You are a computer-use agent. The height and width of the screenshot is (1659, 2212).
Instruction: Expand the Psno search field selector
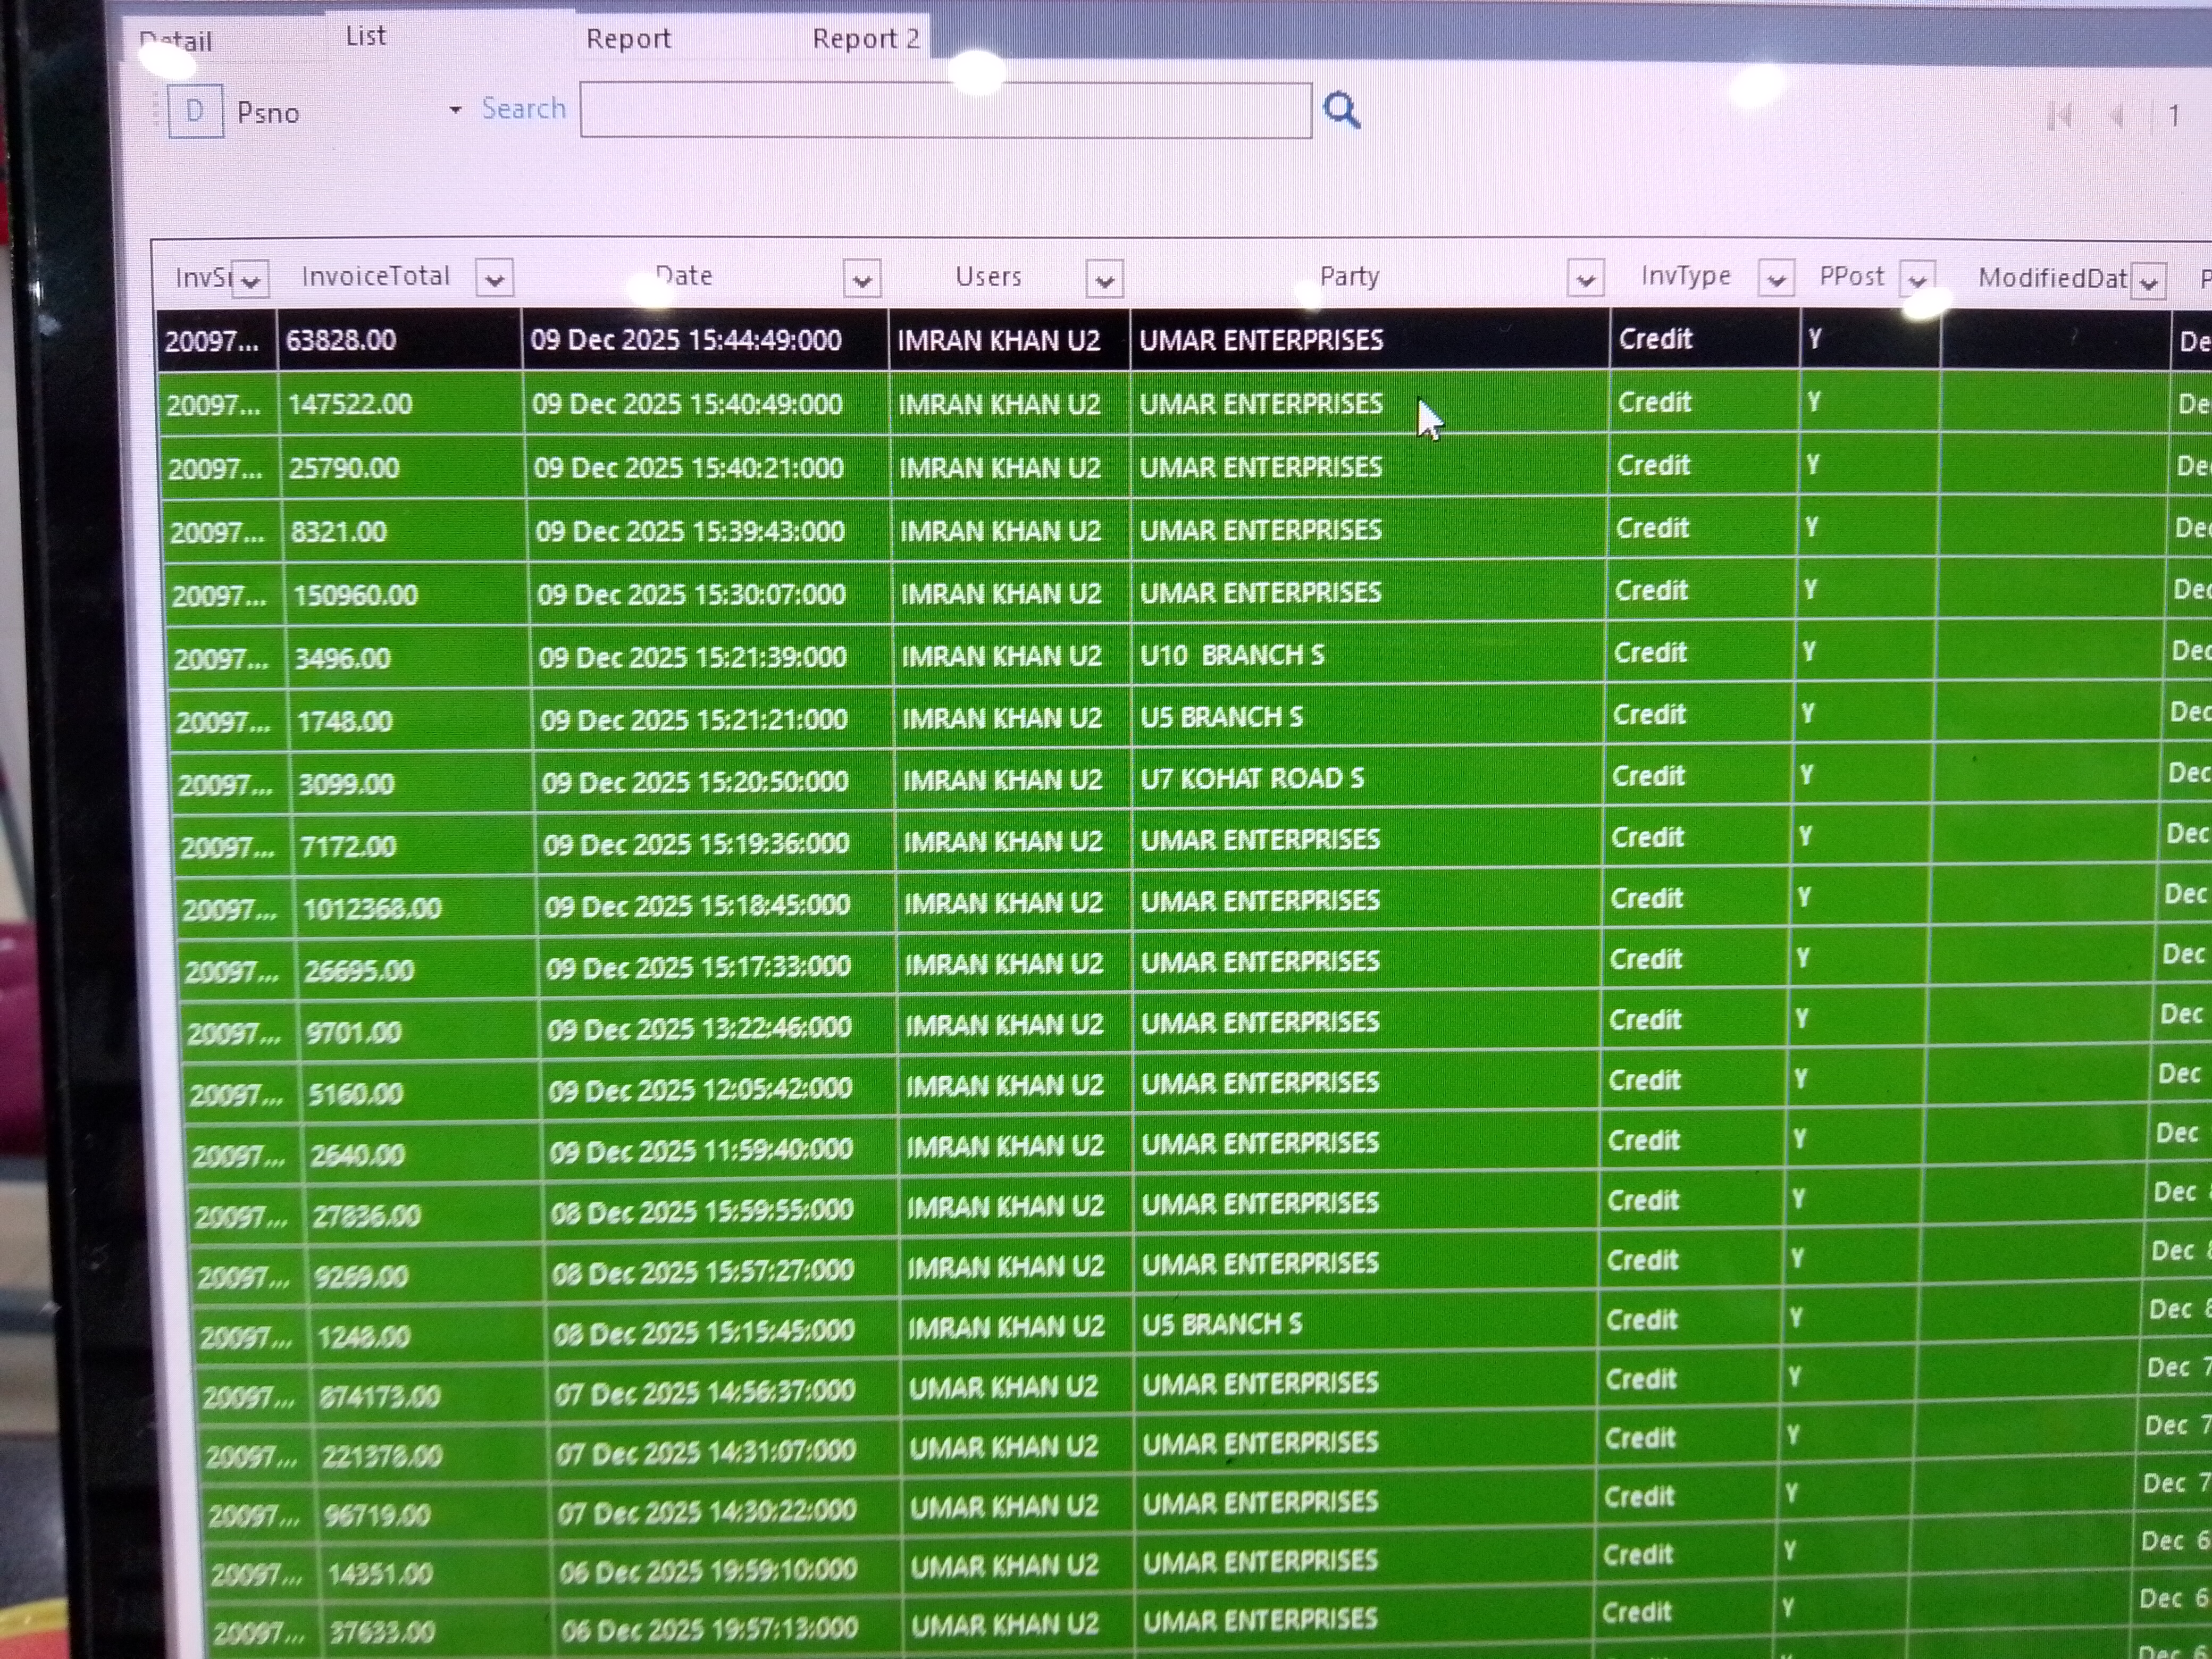[455, 110]
